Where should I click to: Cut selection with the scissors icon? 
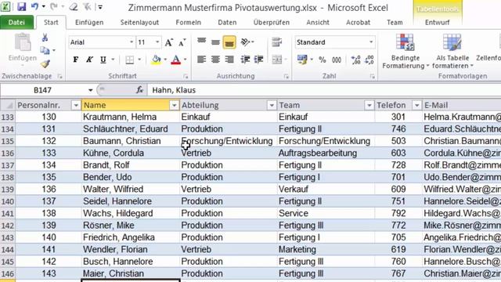[45, 38]
